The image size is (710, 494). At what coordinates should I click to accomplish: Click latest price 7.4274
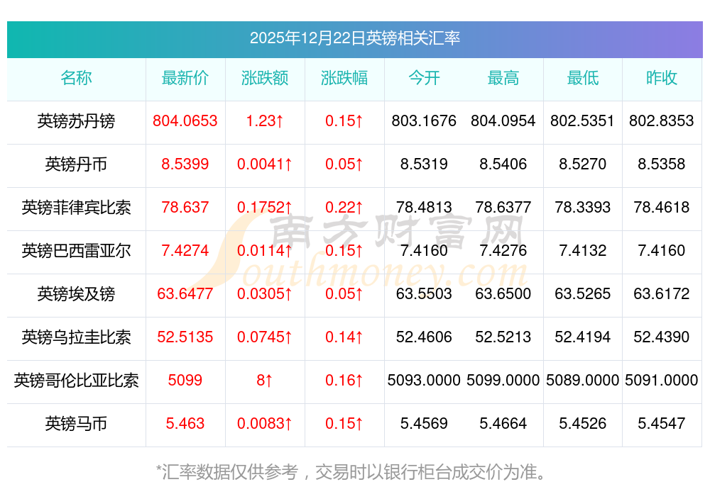185,250
